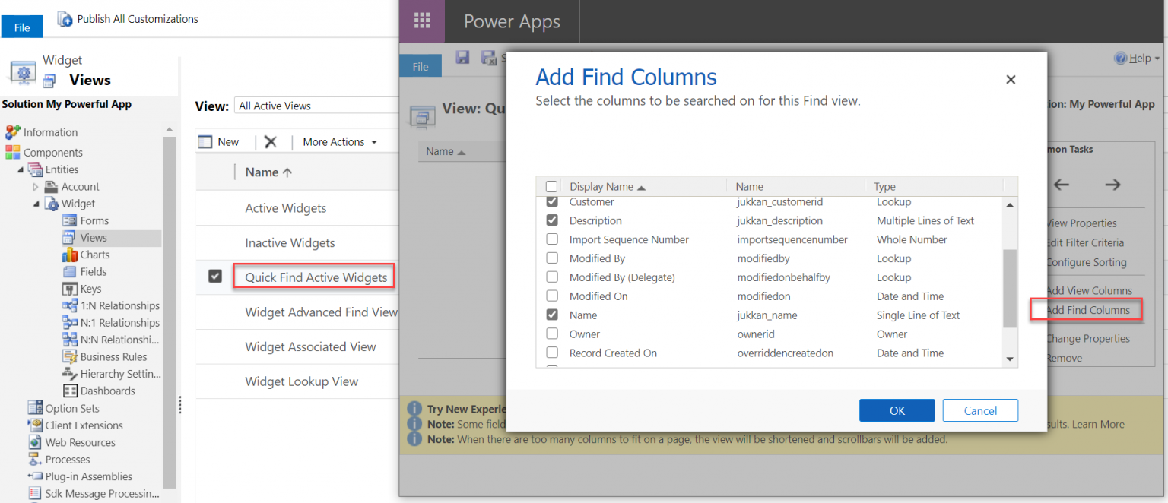Click the Information icon in solution tree
1168x503 pixels.
click(x=13, y=132)
